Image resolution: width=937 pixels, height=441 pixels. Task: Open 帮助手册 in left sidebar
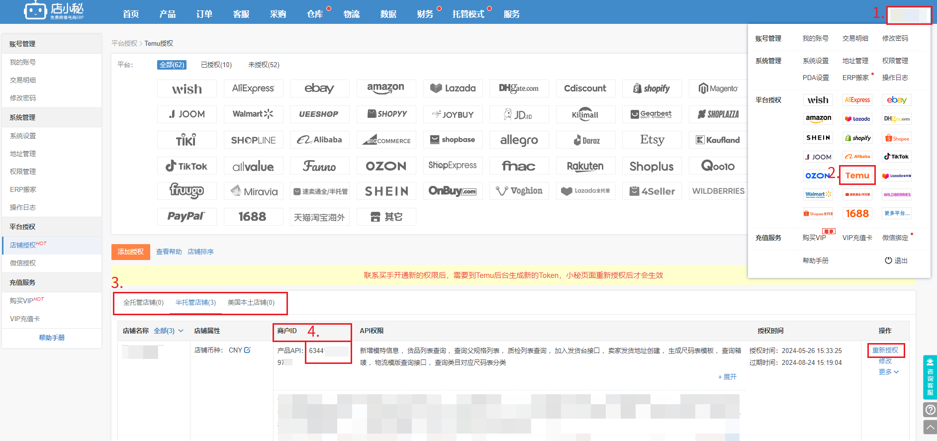coord(52,338)
